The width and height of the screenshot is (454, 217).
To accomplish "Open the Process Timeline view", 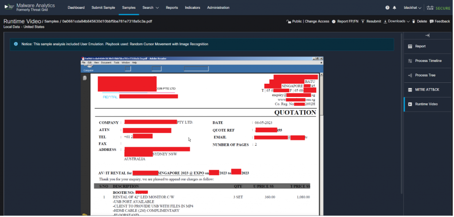I will [x=428, y=61].
